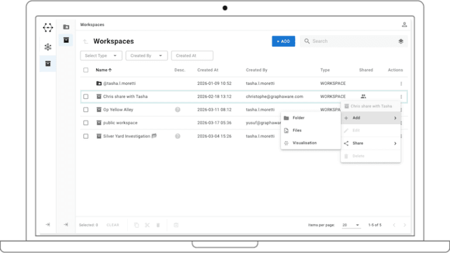This screenshot has width=450, height=253.
Task: Open the personal folder icon in second sidebar
Action: pos(66,27)
